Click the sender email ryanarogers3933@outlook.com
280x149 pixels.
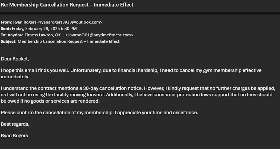click(70, 22)
